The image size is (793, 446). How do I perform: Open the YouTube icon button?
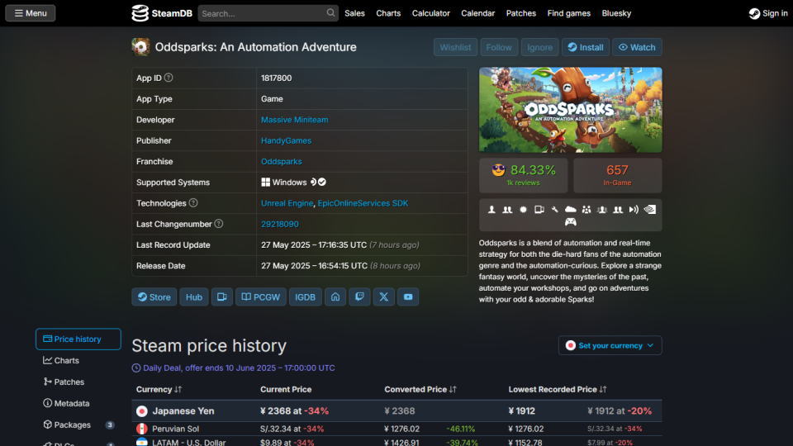(x=408, y=297)
